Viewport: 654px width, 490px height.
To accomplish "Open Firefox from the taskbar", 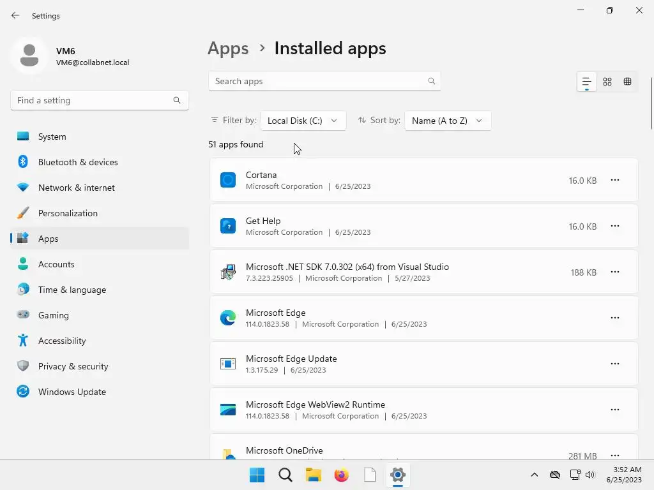I will [x=342, y=475].
